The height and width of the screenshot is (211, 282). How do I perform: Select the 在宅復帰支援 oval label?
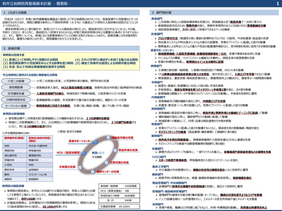[16, 94]
